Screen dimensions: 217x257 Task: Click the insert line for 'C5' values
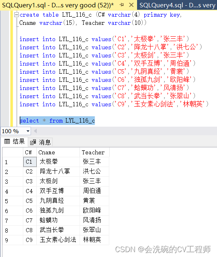[x=104, y=72]
